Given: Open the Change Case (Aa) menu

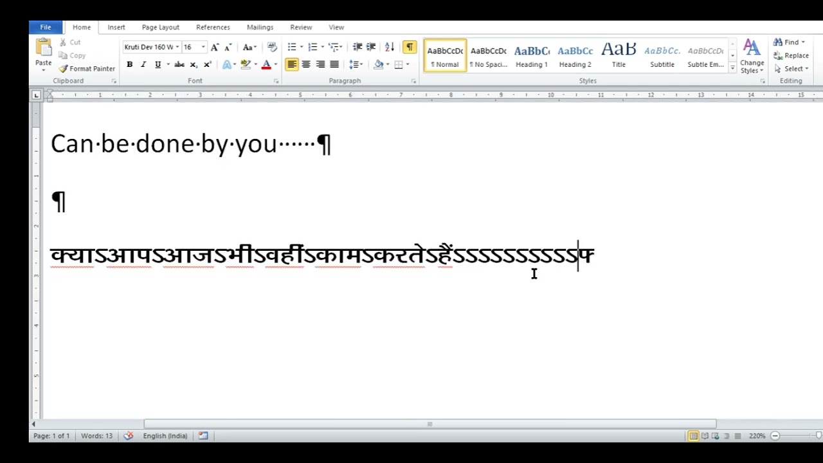Looking at the screenshot, I should click(x=249, y=47).
